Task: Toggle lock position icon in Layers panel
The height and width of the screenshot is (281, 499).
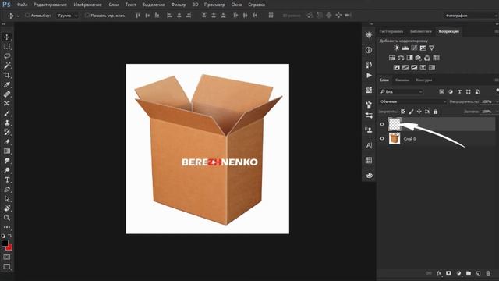Action: pos(419,112)
